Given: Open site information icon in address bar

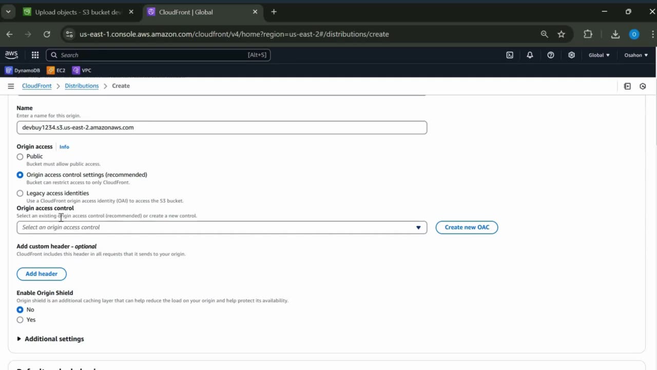Looking at the screenshot, I should click(69, 34).
